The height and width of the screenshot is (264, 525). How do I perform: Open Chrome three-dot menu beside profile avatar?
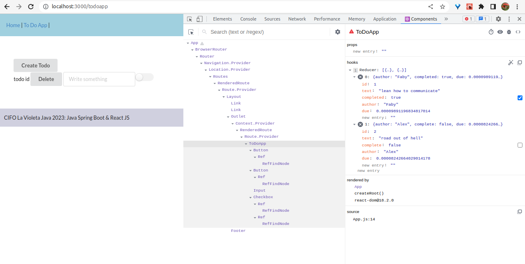tap(517, 7)
